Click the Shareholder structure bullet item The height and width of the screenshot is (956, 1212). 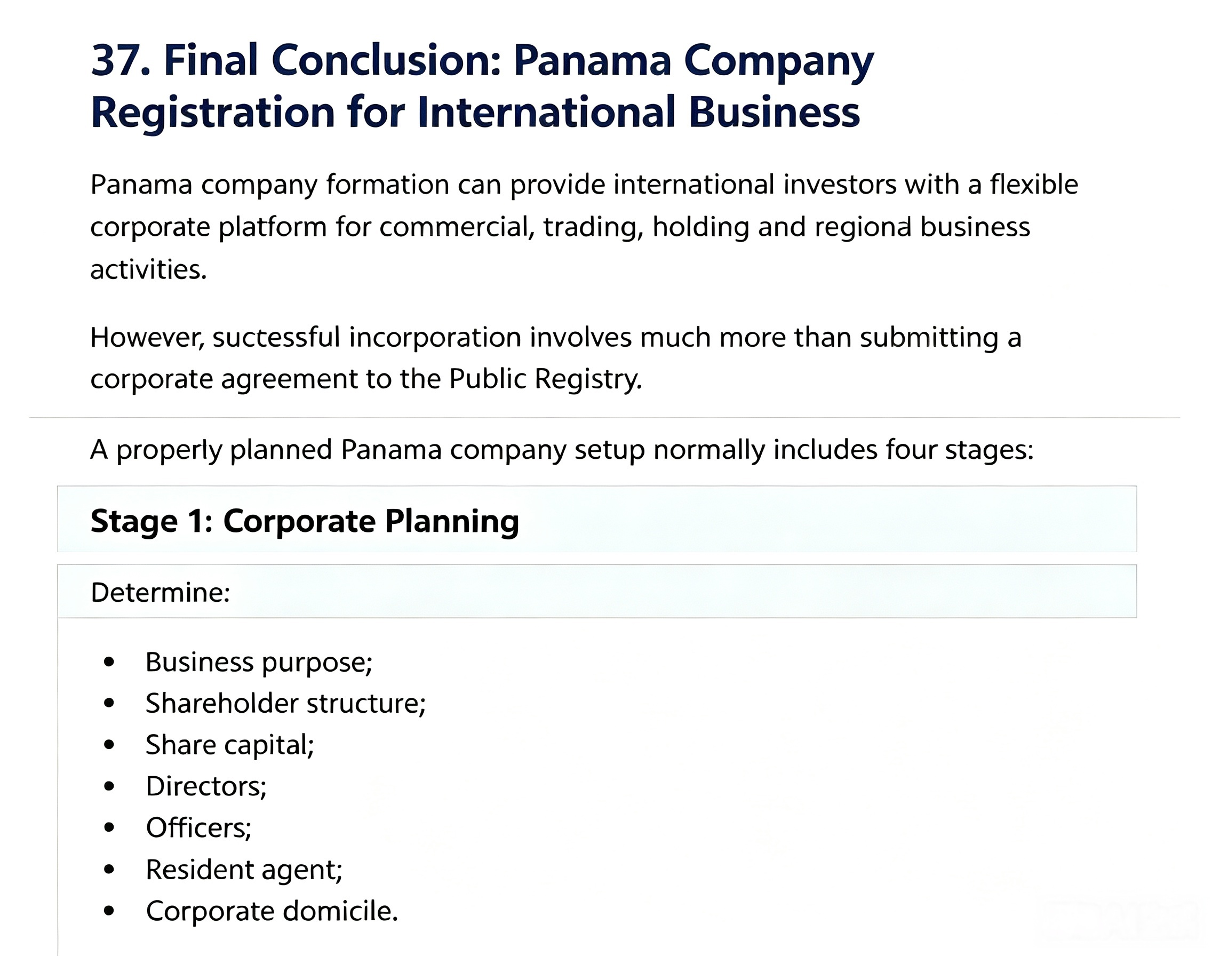285,703
